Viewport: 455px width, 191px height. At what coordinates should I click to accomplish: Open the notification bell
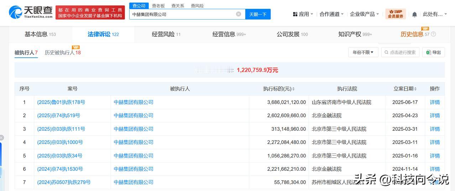pyautogui.click(x=414, y=14)
